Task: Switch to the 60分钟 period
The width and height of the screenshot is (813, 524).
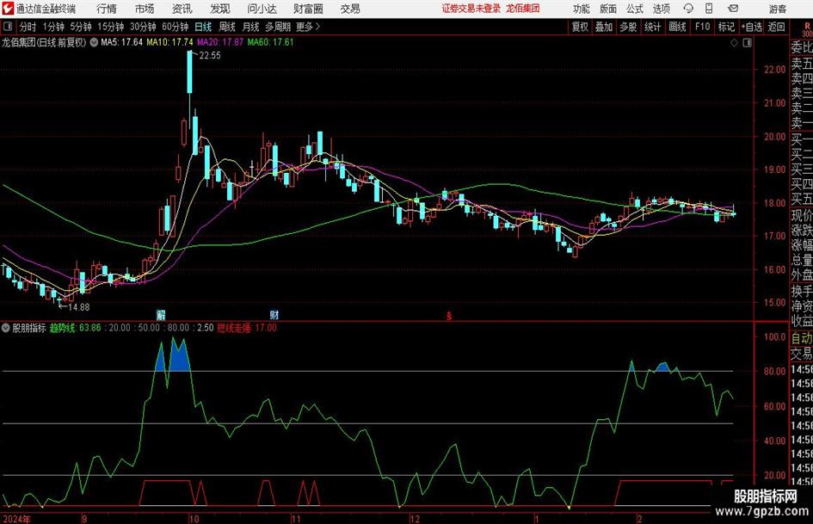Action: pos(175,27)
